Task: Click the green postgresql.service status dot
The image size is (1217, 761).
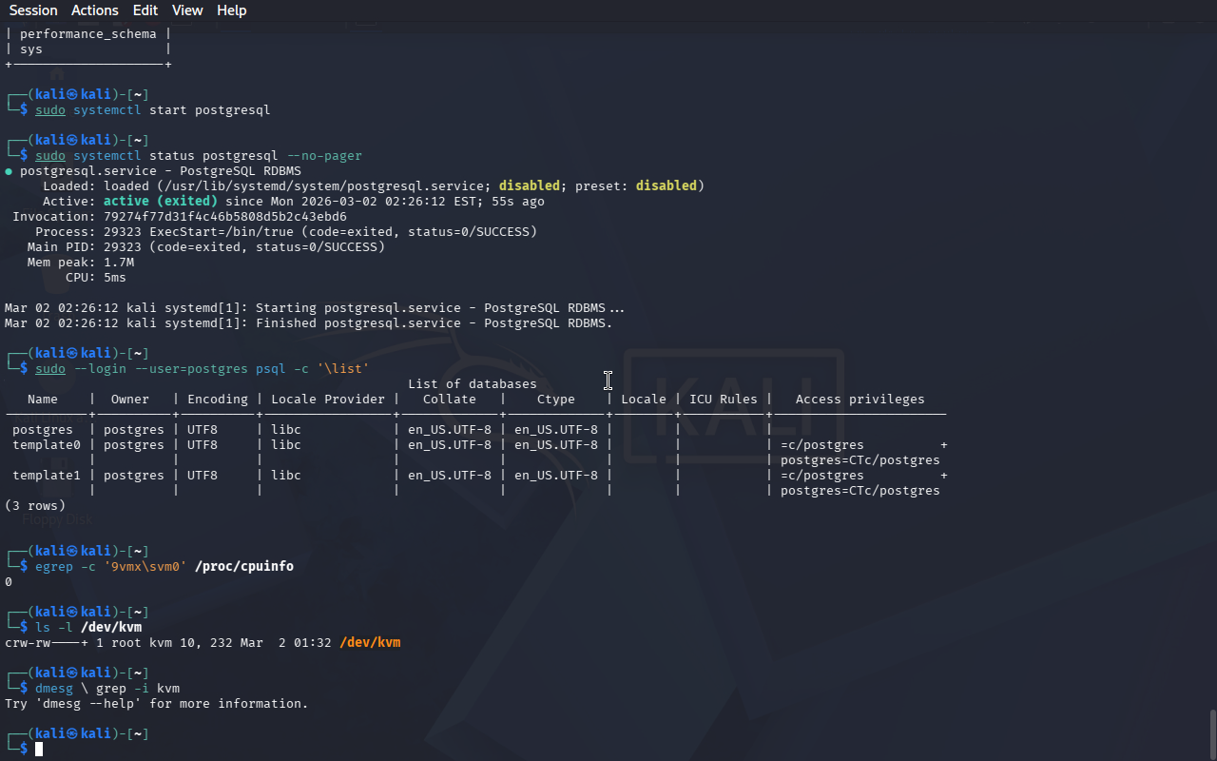Action: click(x=9, y=171)
